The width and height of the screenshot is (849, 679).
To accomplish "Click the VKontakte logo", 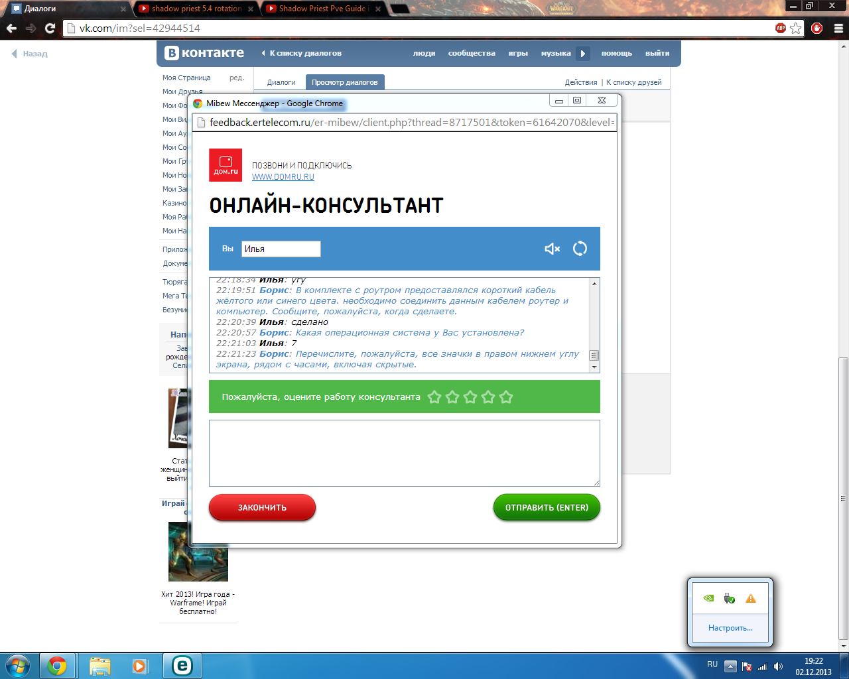I will [204, 53].
